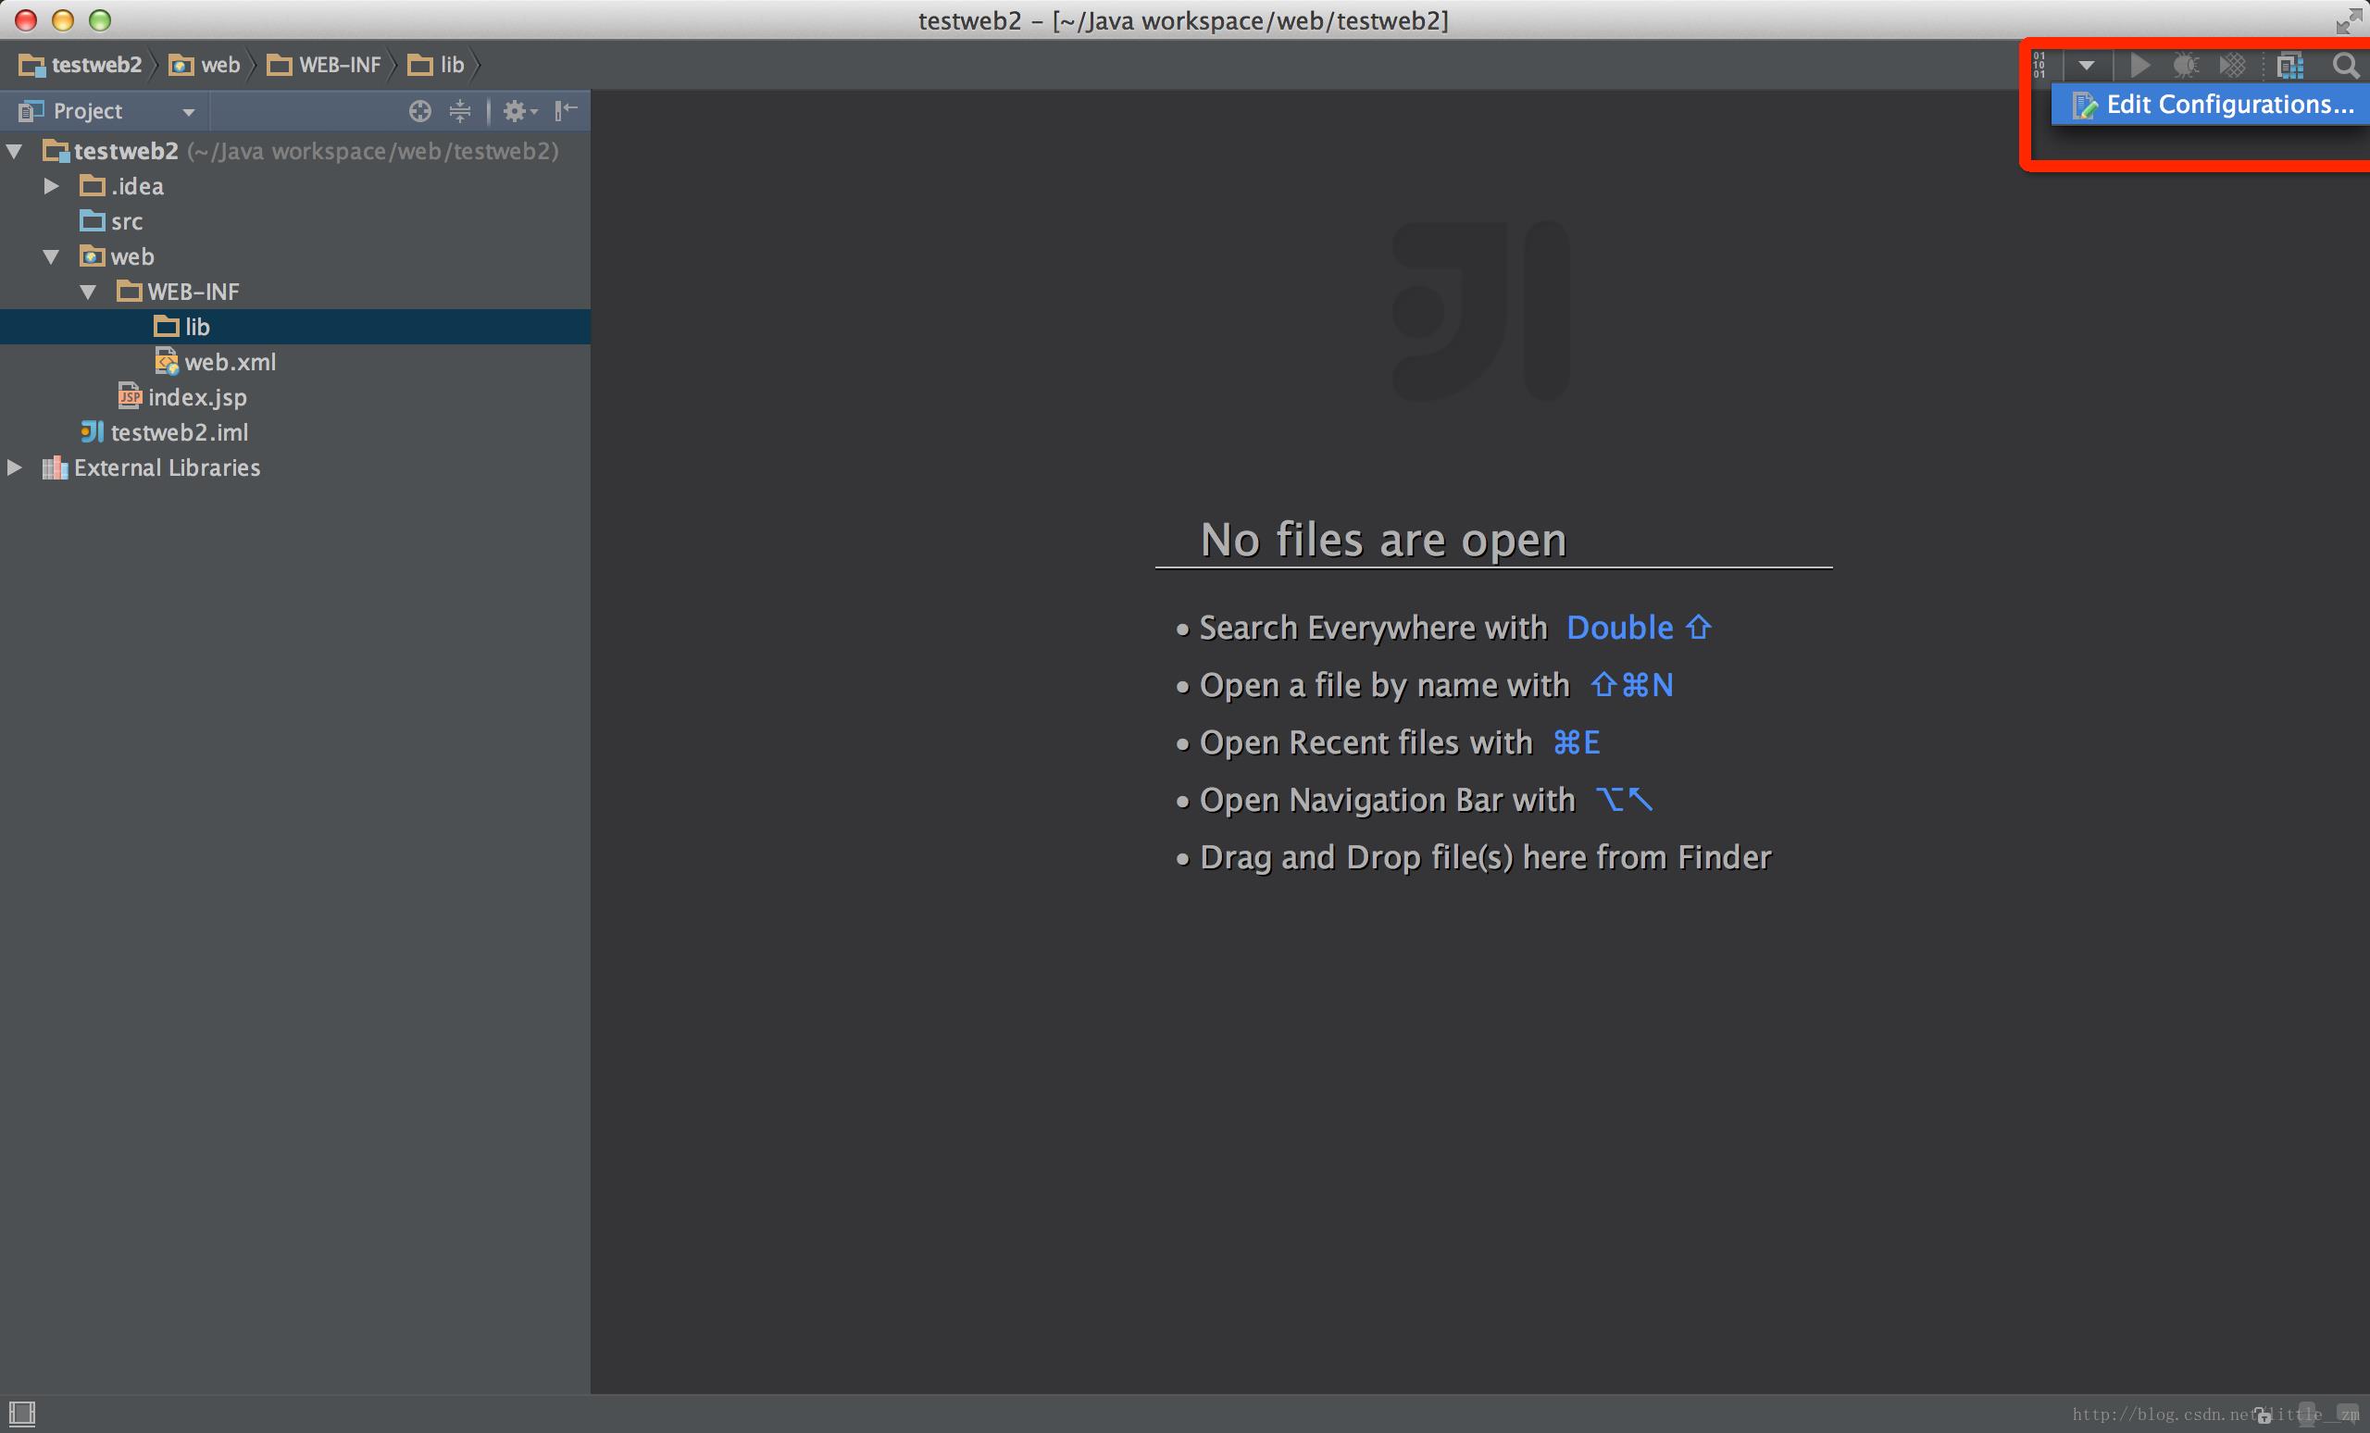The height and width of the screenshot is (1433, 2370).
Task: Expand the WEB-INF folder
Action: click(88, 291)
